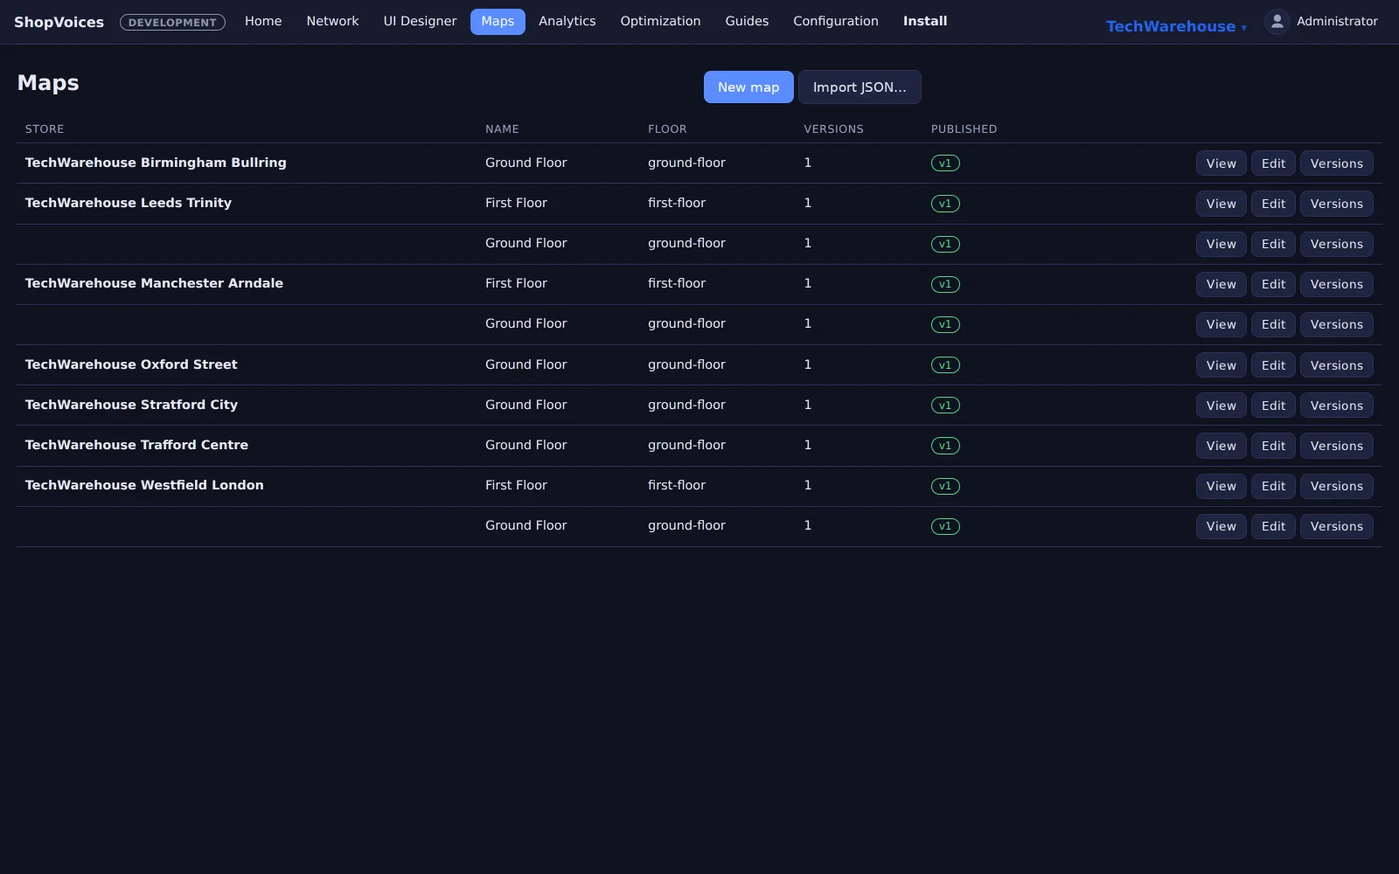Edit Leeds Trinity First Floor map
The width and height of the screenshot is (1399, 874).
click(1273, 204)
